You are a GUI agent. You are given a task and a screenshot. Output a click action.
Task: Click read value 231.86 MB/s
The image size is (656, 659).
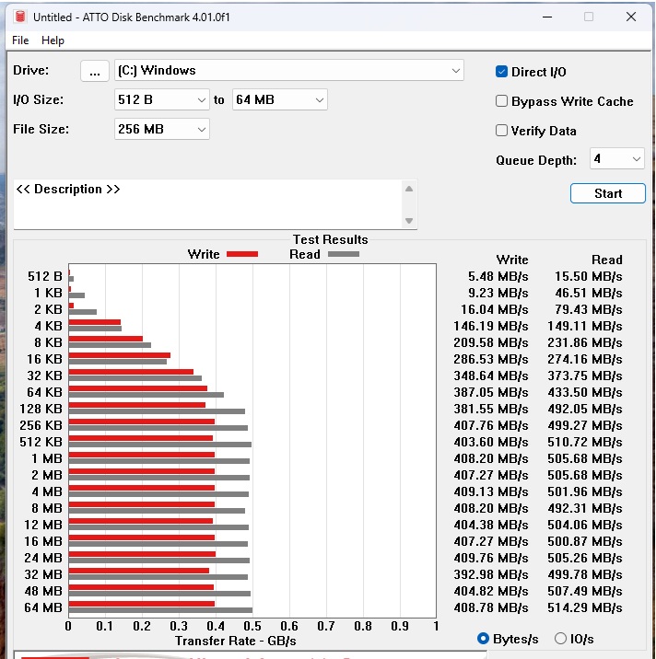coord(585,342)
